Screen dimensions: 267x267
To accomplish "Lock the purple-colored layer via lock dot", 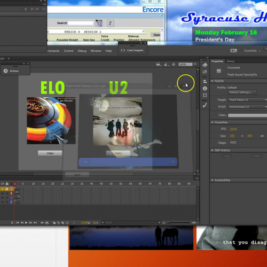I will [x=7, y=198].
